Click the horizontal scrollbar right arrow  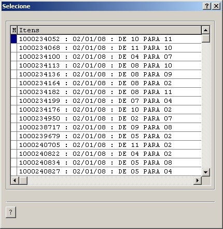tap(198, 181)
